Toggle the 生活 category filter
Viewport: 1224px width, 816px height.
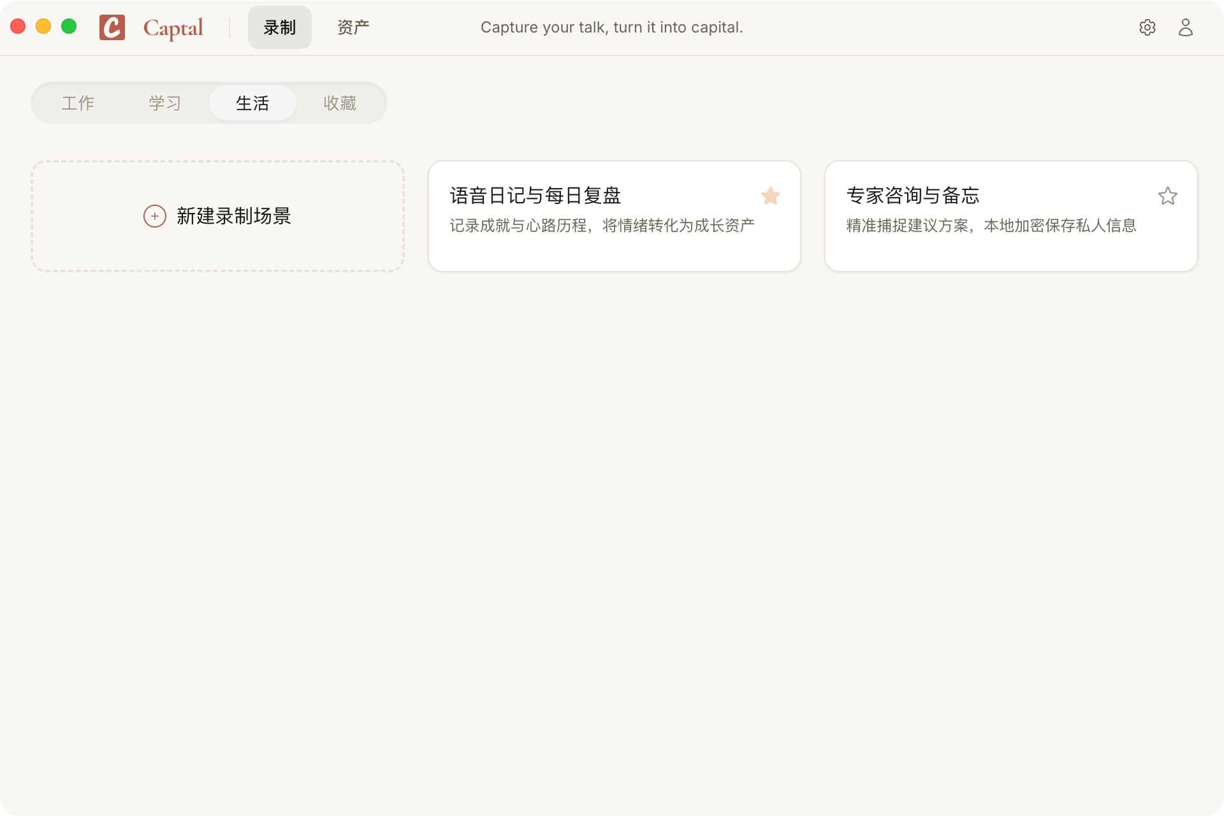pos(252,103)
